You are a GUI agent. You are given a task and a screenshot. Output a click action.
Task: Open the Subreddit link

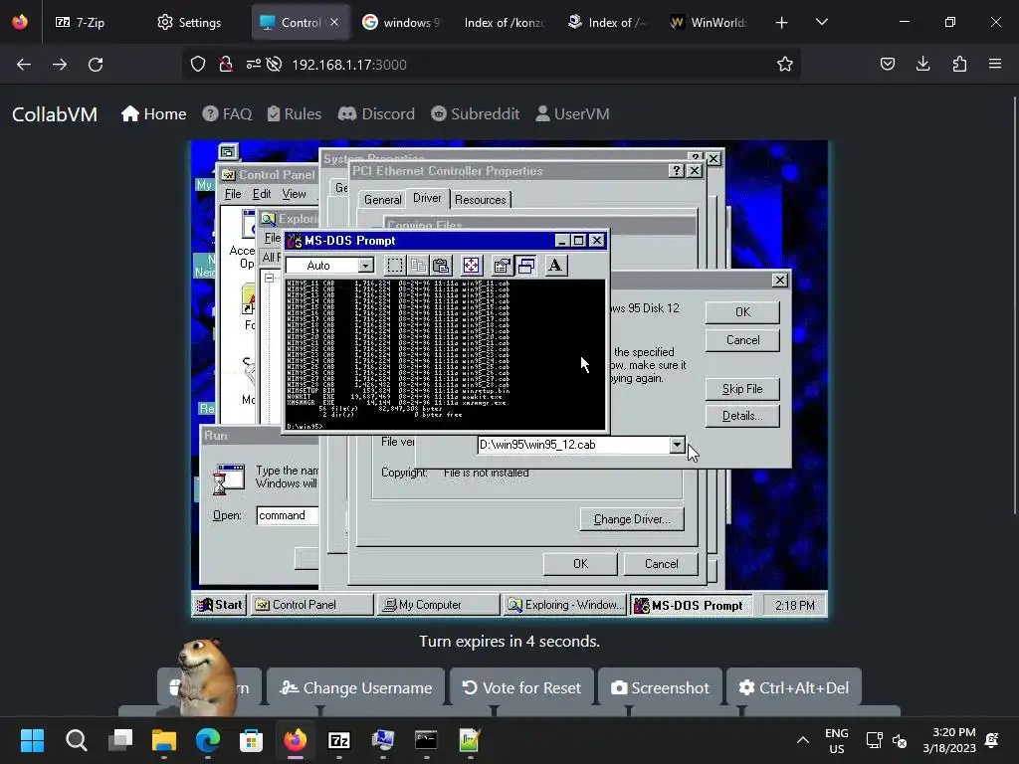click(475, 113)
